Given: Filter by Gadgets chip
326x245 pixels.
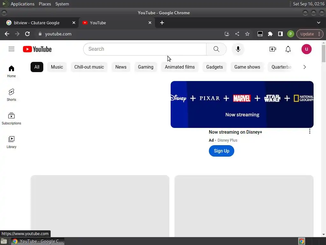Looking at the screenshot, I should point(214,67).
